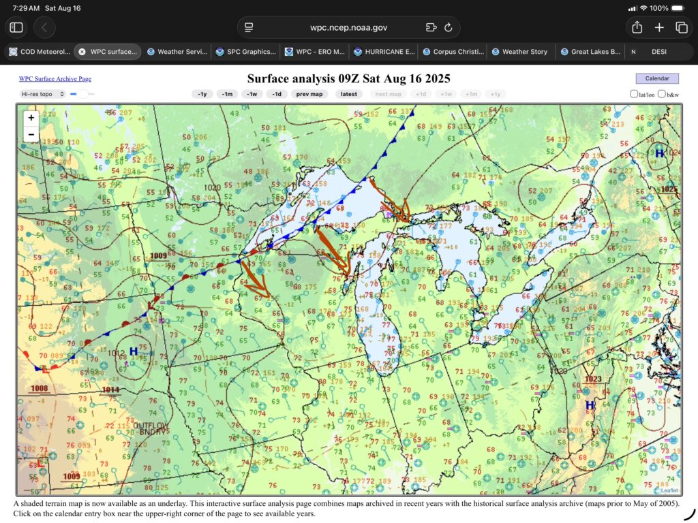Zoom in on the map with plus button
The image size is (698, 523).
tap(31, 118)
